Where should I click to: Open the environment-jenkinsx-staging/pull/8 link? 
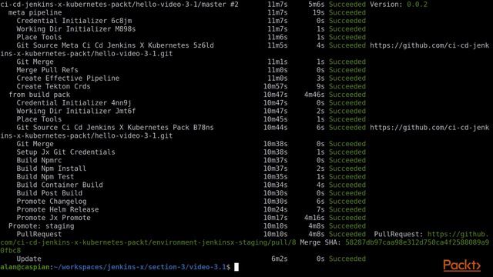click(148, 242)
